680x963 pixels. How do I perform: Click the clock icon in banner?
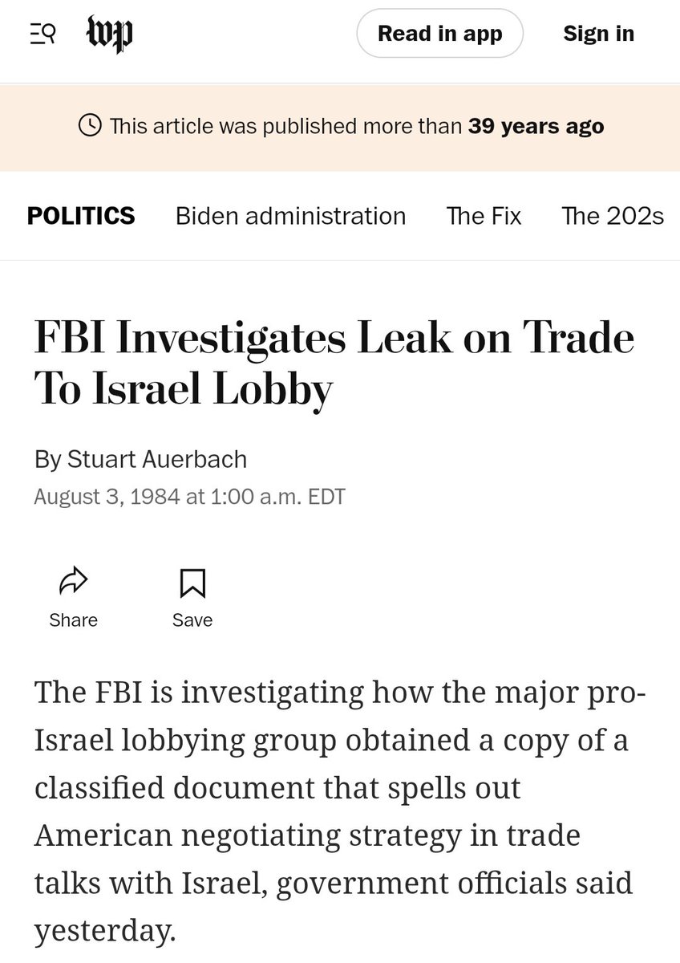click(90, 126)
